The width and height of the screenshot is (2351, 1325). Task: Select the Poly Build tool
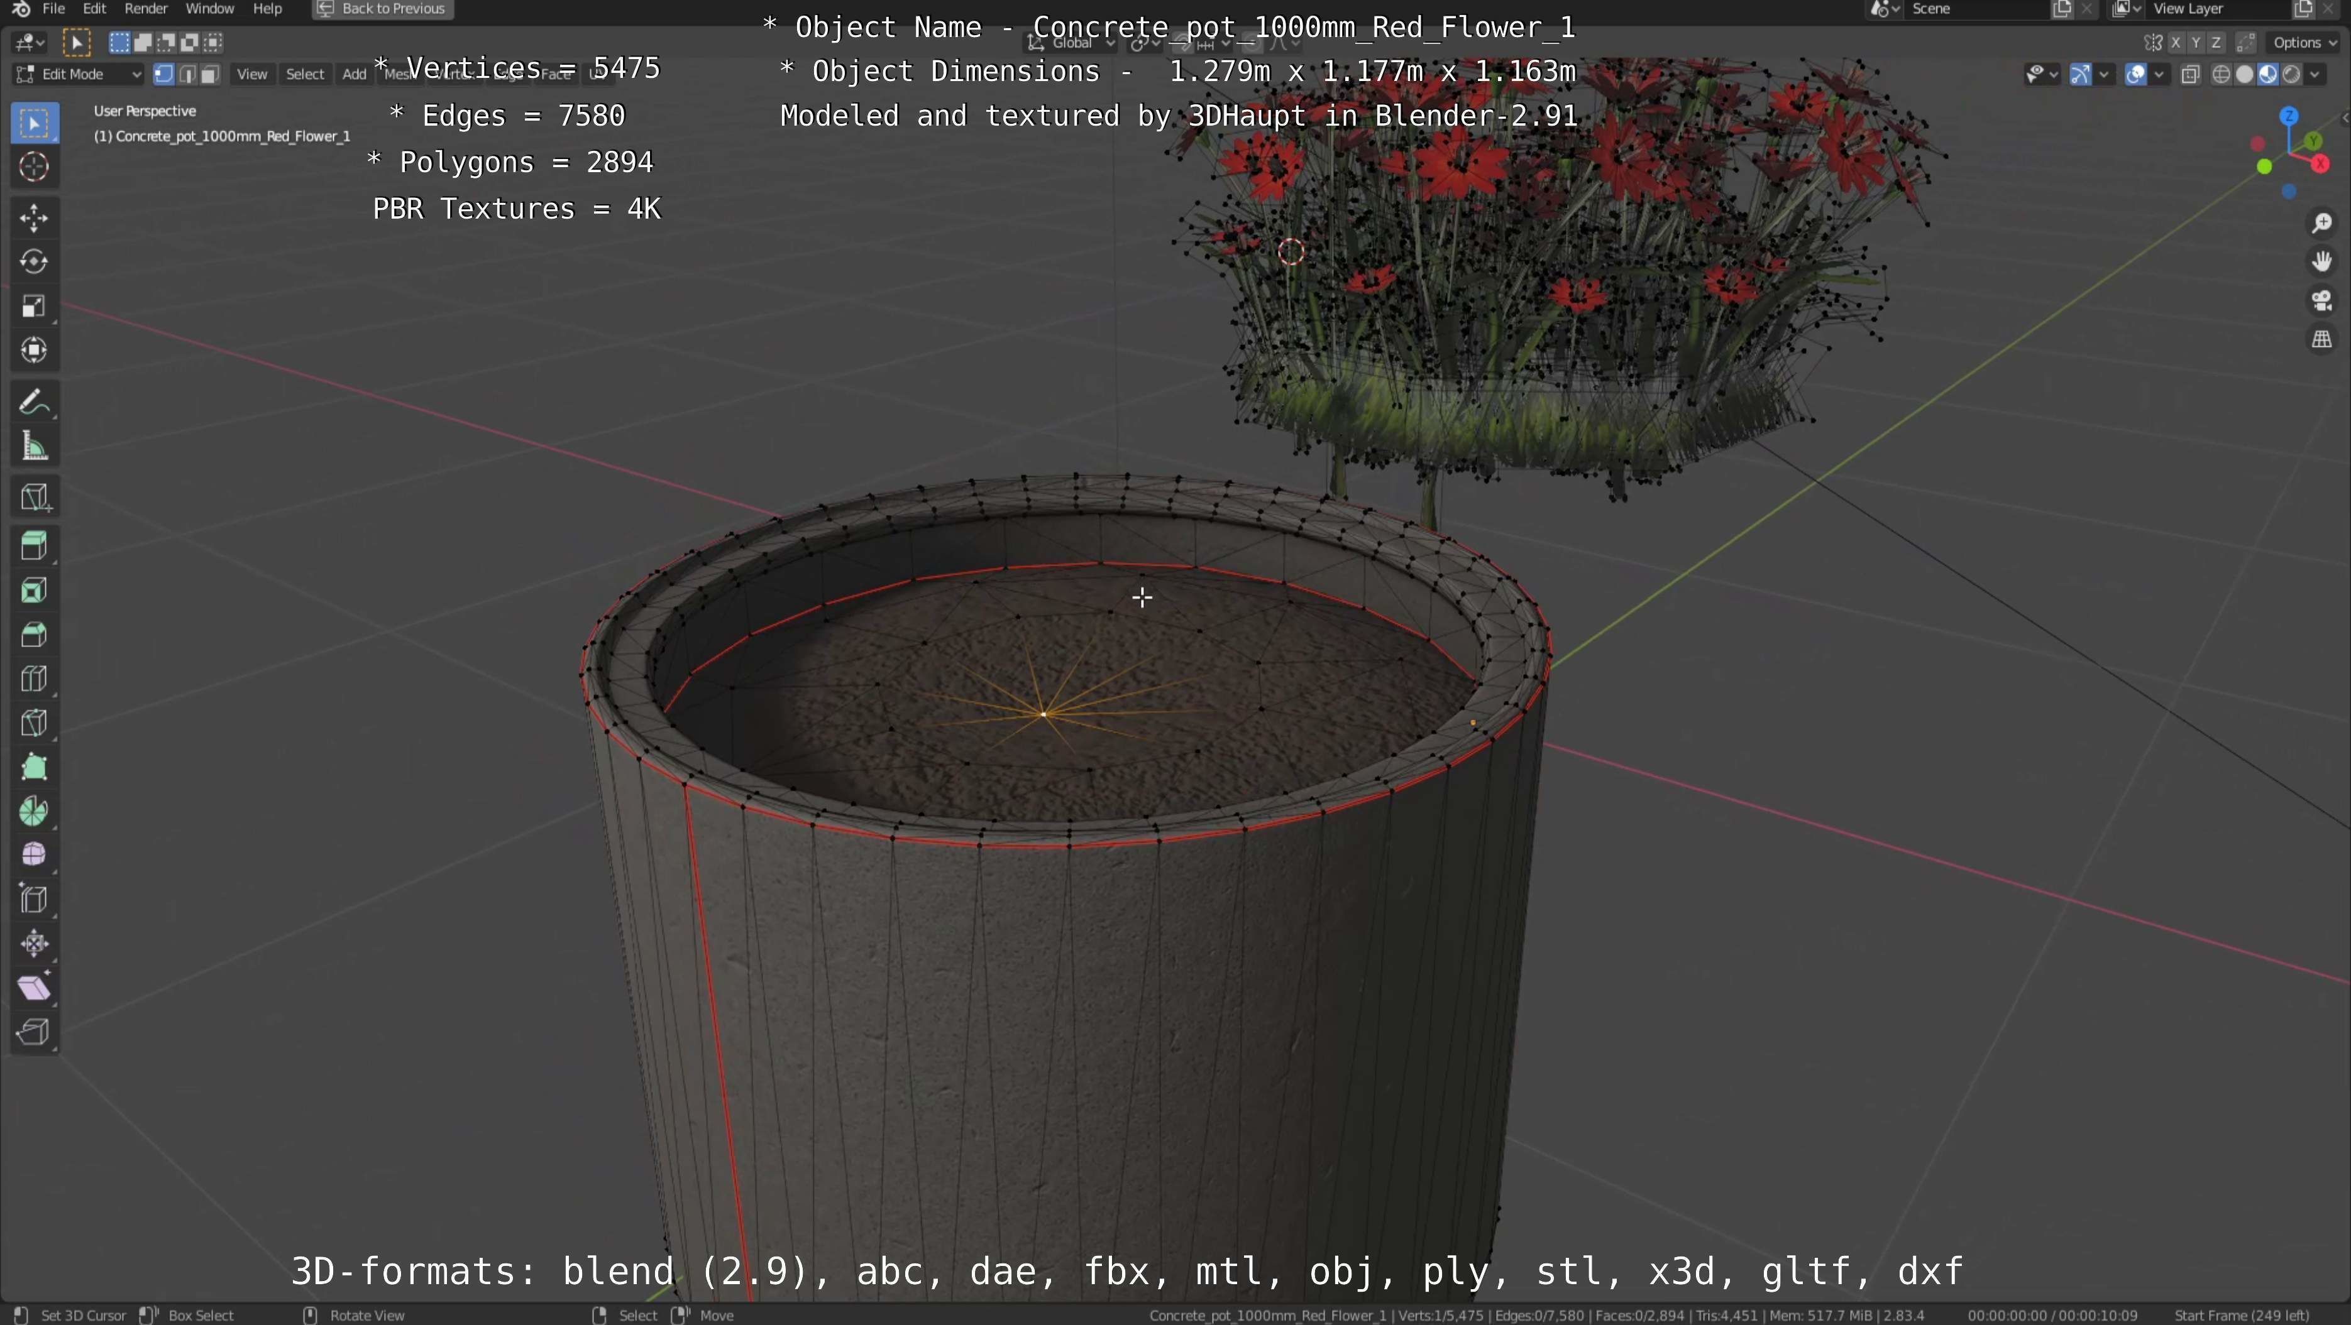click(x=35, y=767)
